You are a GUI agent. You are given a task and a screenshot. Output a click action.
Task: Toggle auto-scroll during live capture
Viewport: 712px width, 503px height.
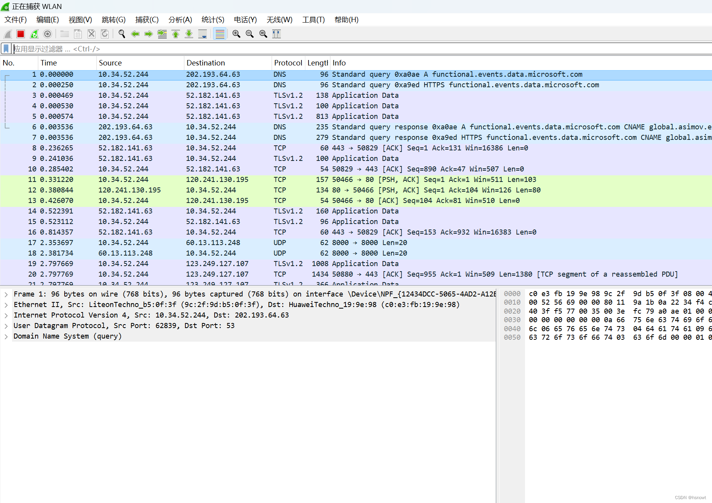[x=203, y=34]
